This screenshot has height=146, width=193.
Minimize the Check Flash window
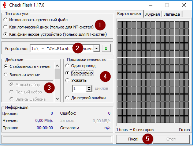(x=151, y=5)
